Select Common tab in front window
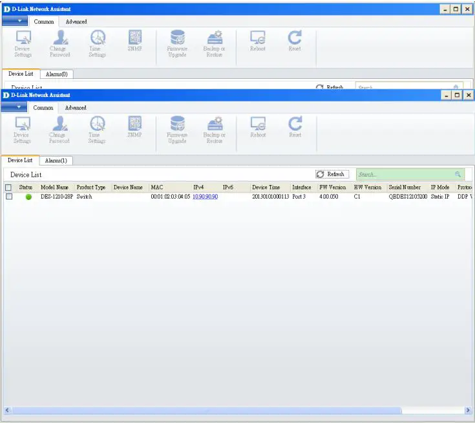This screenshot has width=475, height=423. pos(43,107)
